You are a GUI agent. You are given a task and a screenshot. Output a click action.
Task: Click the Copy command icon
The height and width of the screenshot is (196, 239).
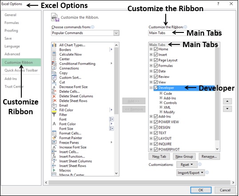click(54, 73)
